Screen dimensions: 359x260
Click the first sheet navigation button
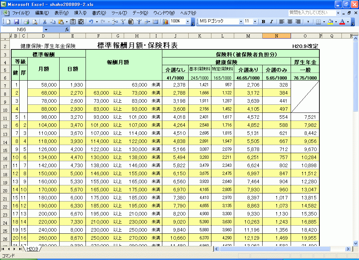[3, 249]
